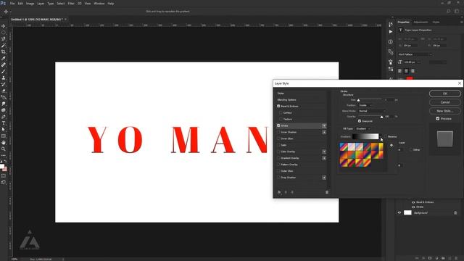
Task: Open the Actions panel play icon
Action: point(391,32)
